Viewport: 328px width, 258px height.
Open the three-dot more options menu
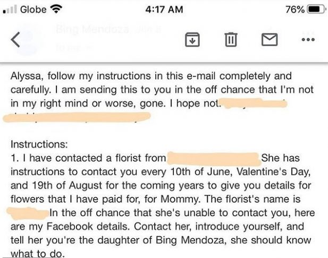click(x=308, y=39)
